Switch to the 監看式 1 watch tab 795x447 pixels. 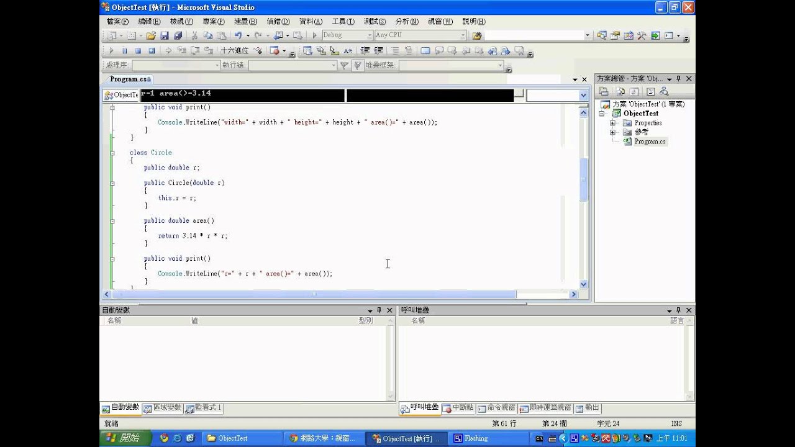204,408
